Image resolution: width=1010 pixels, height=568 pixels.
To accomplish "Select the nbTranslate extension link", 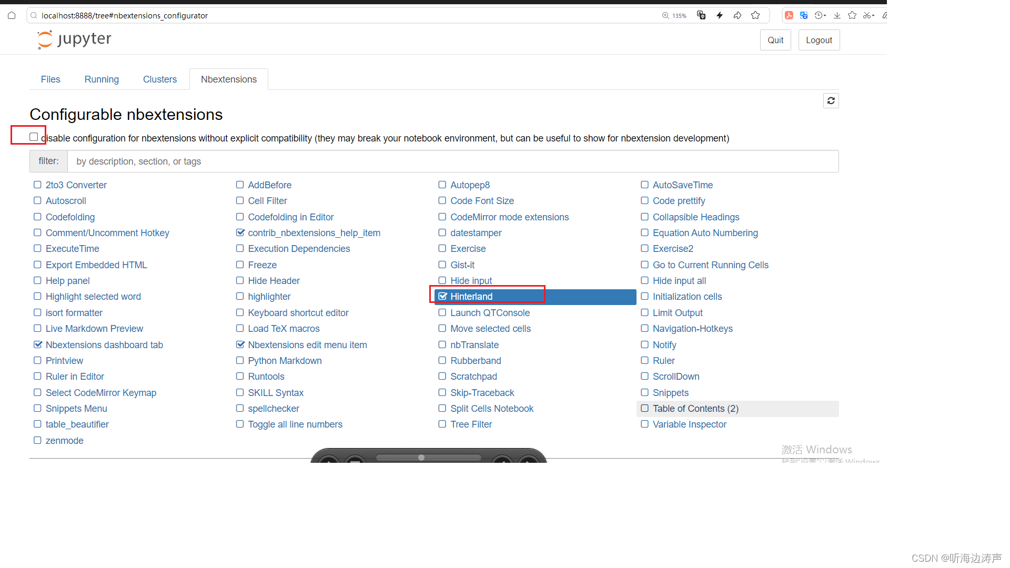I will coord(474,345).
